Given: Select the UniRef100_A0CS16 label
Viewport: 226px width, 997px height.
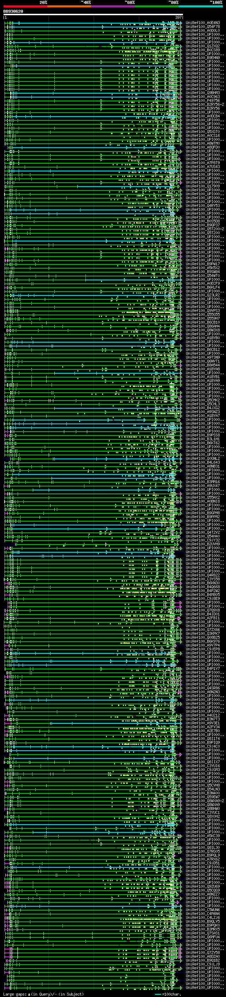Looking at the screenshot, I should (202, 135).
